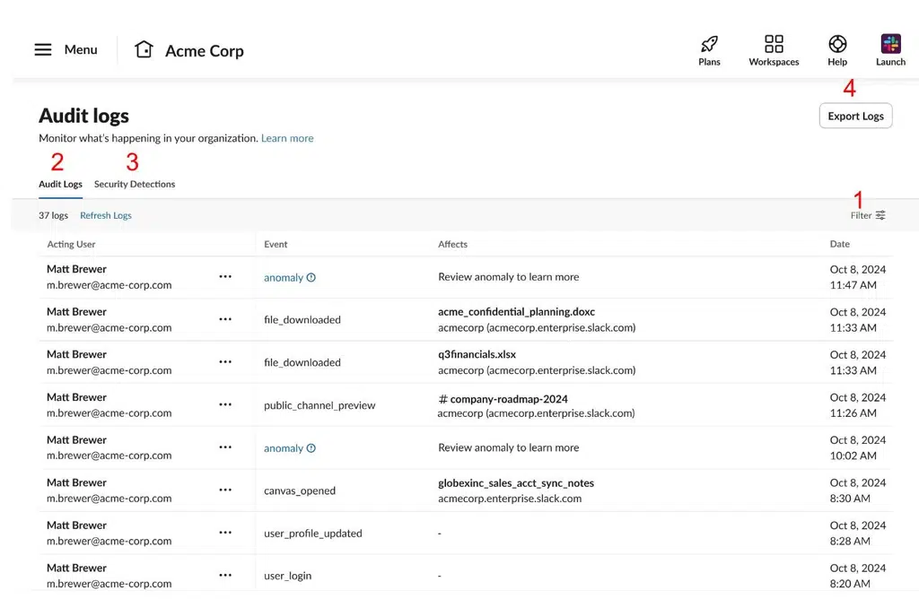Switch to the Security Detections tab
919x599 pixels.
click(x=135, y=184)
